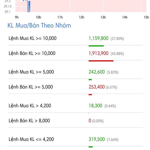Open the KL Mua/Bán Theo Nhóm heading

click(x=39, y=25)
